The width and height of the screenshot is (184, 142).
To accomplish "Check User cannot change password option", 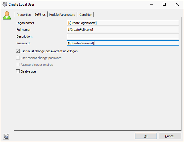I will [18, 58].
